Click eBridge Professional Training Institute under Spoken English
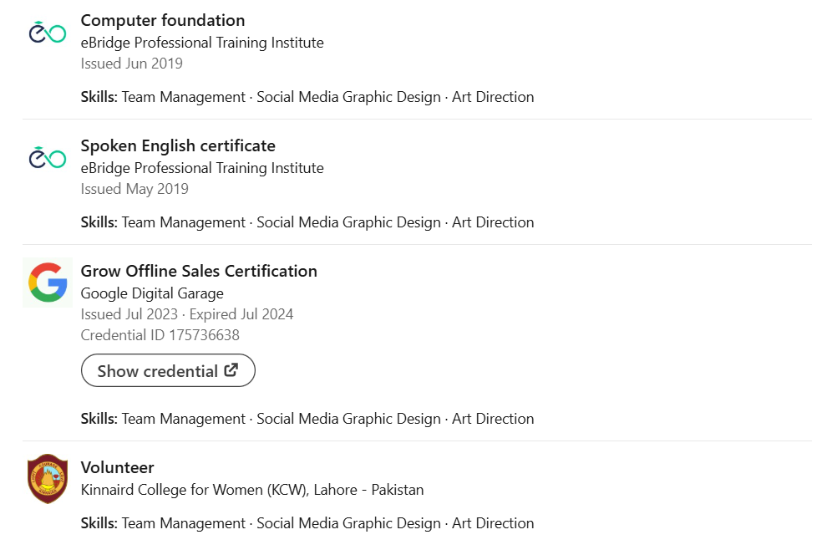Image resolution: width=822 pixels, height=550 pixels. pos(202,167)
